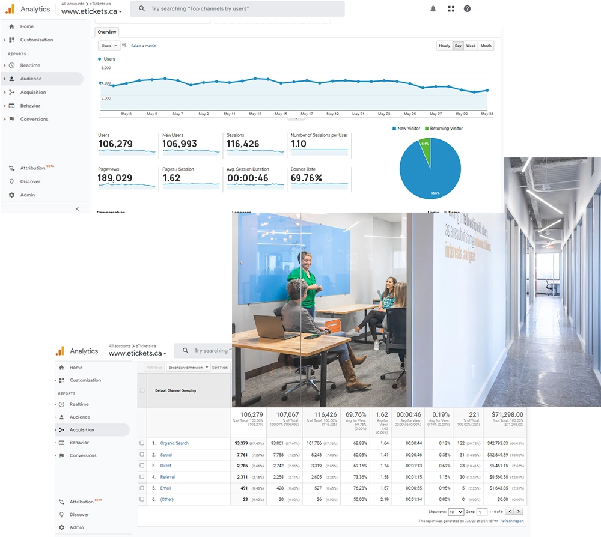Switch chart granularity to Week
This screenshot has width=601, height=537.
(x=471, y=46)
